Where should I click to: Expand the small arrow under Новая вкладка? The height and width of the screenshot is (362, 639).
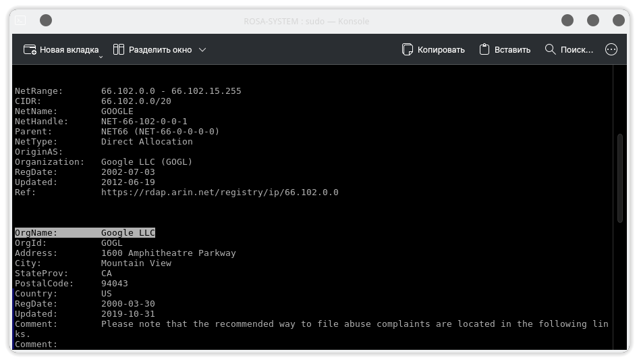point(101,57)
